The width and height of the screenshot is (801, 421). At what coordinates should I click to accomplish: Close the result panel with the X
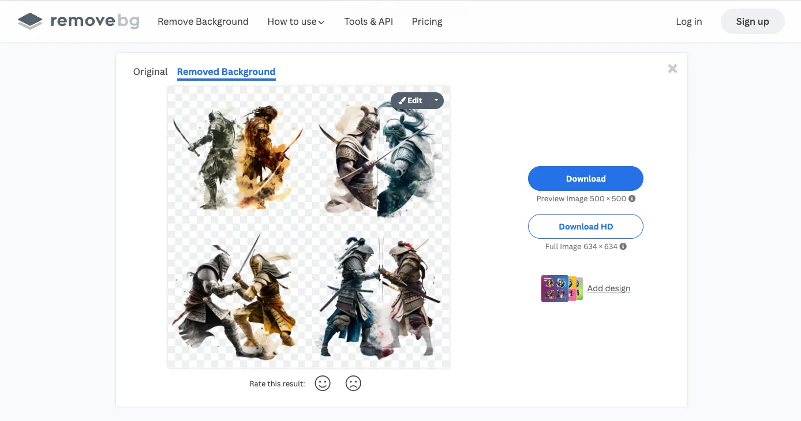[672, 69]
